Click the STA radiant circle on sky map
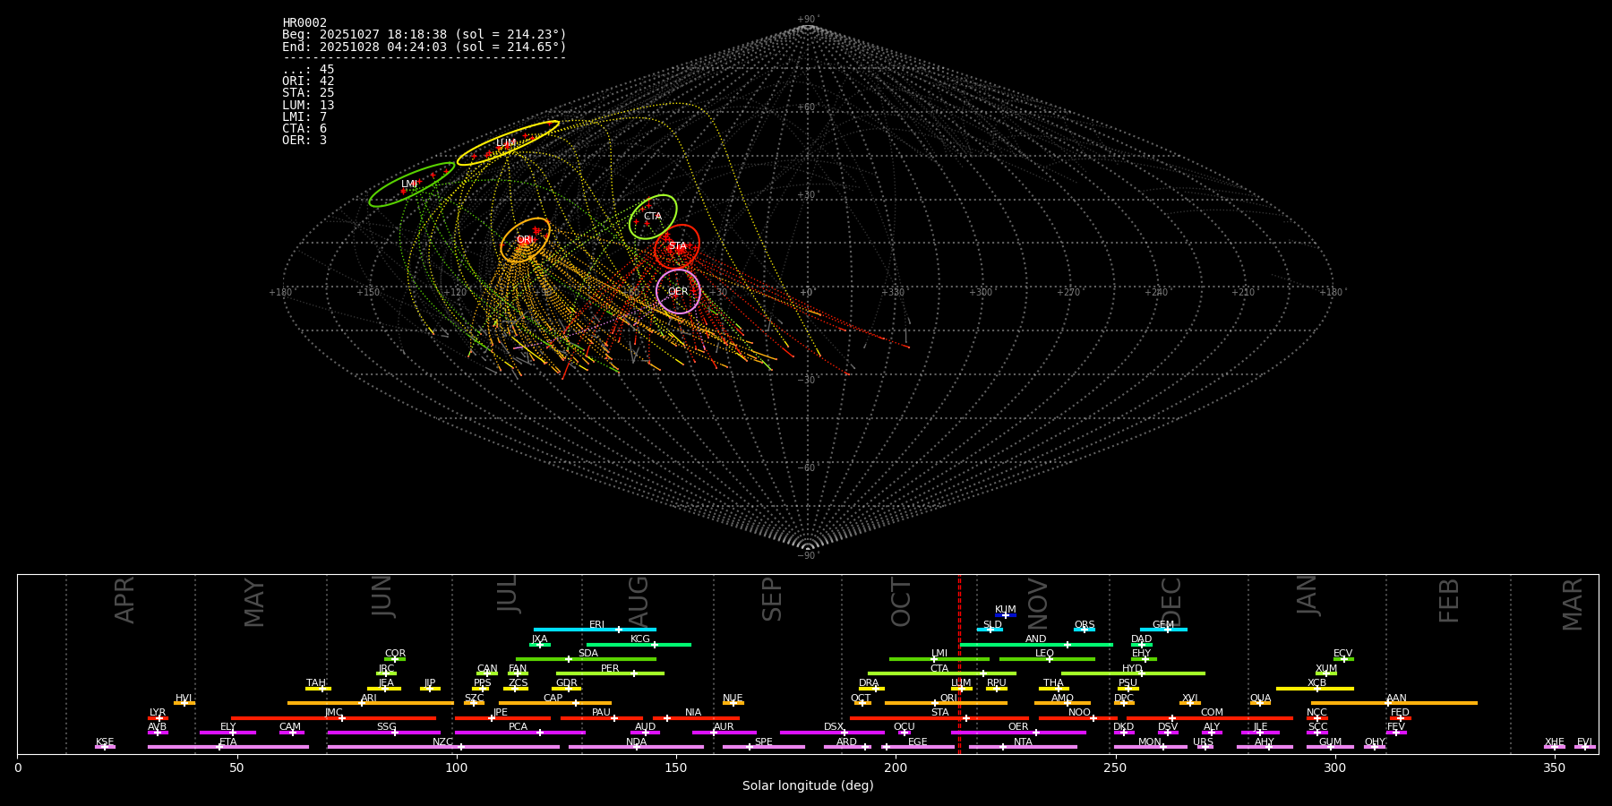1612x806 pixels. tap(677, 246)
